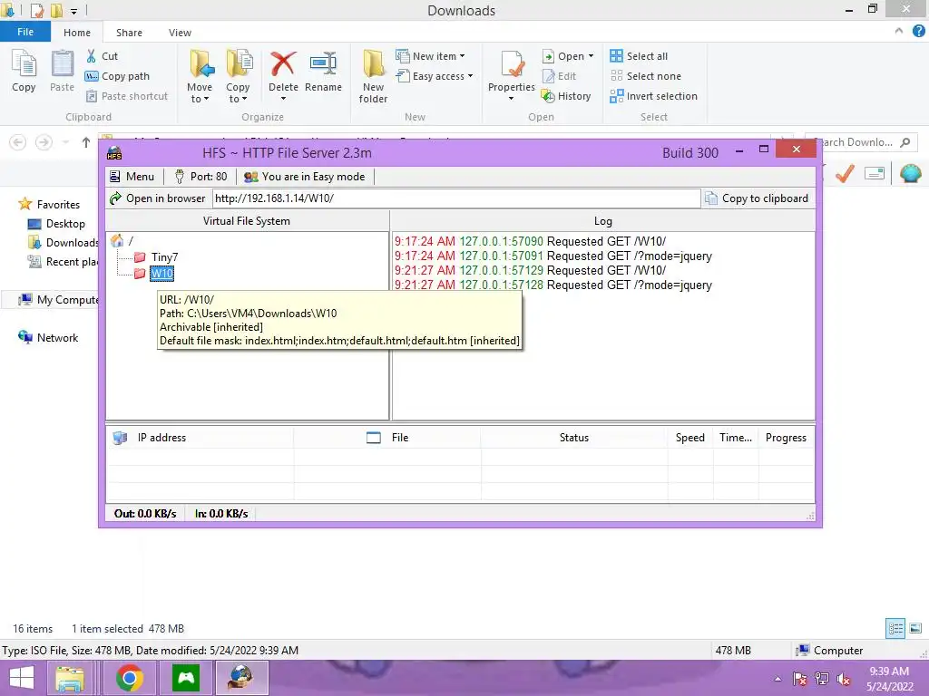
Task: Click the Windows Start button
Action: click(22, 678)
